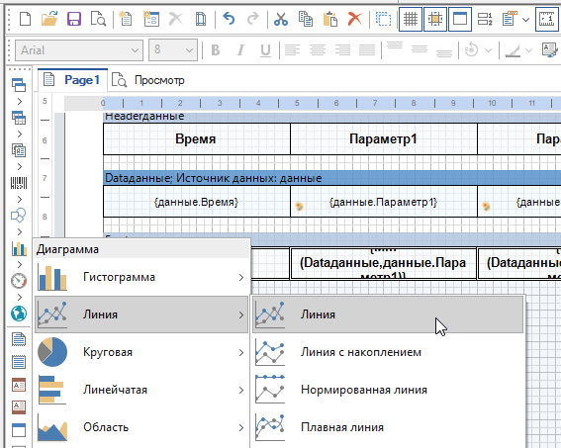Select bands category icon in toolbox
This screenshot has width=561, height=448.
(19, 85)
